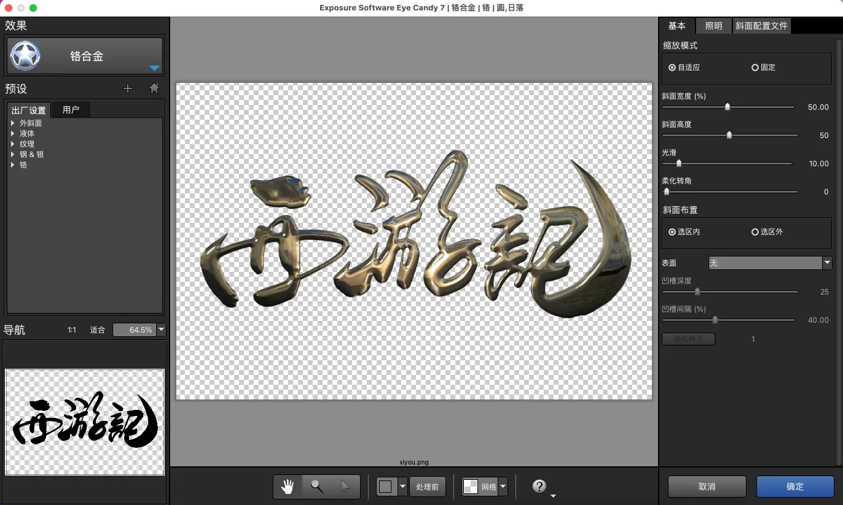The image size is (843, 505).
Task: Click the 柔化转角 value 0
Action: (826, 192)
